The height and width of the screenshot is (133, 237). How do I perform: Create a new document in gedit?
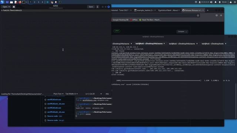[14, 7]
